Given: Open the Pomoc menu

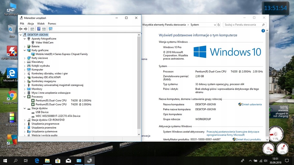Looking at the screenshot, I should tap(52, 23).
